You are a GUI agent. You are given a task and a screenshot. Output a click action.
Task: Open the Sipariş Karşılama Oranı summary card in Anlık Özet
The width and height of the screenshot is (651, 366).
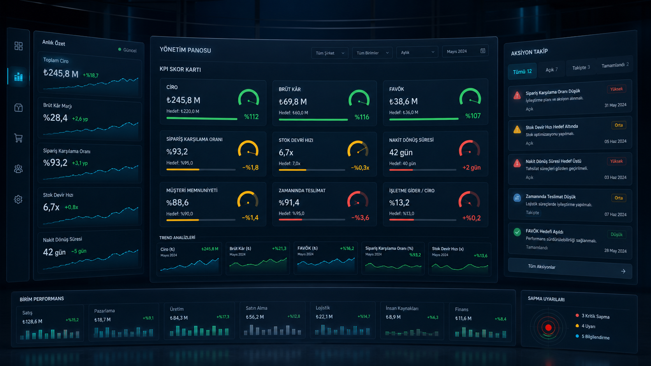point(90,164)
